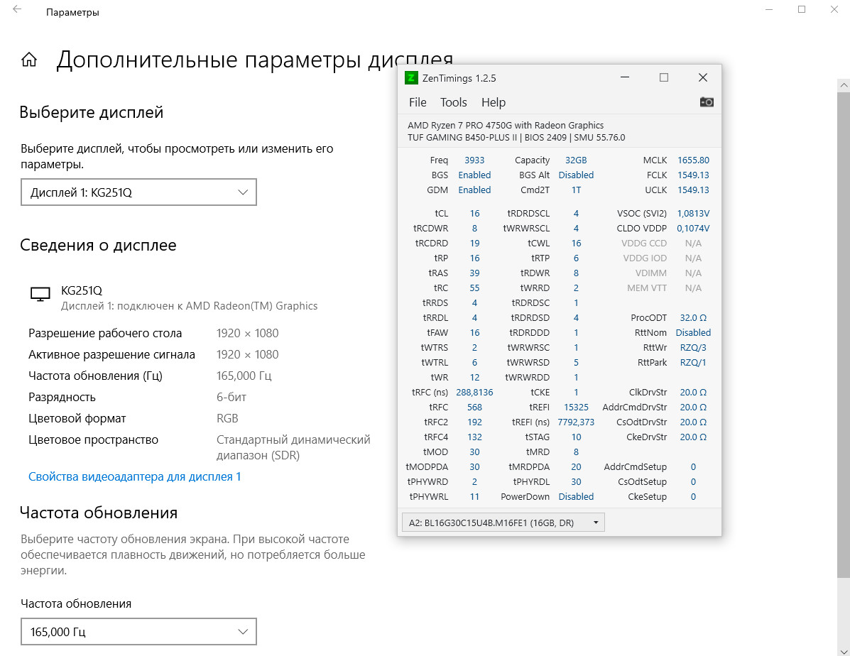Viewport: 850px width, 656px height.
Task: Click the tREFI (ns) value 7792,373
Action: [x=576, y=422]
